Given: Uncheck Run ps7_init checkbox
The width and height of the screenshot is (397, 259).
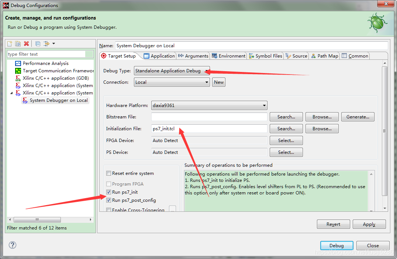Looking at the screenshot, I should tap(108, 192).
